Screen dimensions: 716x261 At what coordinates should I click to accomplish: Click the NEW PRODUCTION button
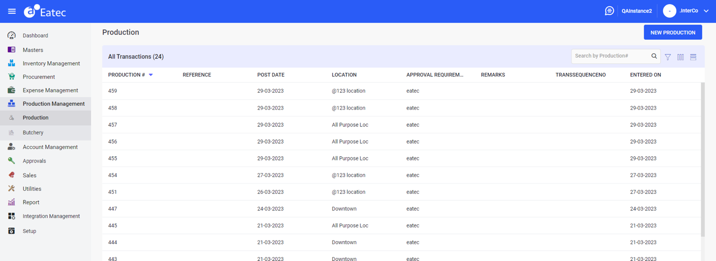[673, 32]
